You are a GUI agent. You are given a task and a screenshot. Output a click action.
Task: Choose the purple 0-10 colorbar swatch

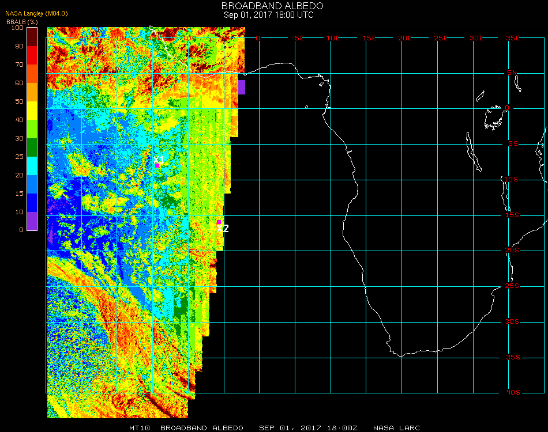(32, 221)
